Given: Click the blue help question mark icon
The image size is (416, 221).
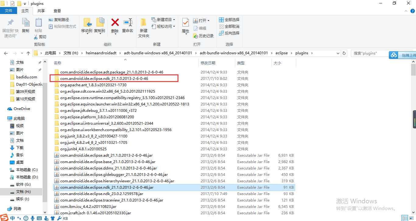Looking at the screenshot, I should pos(412,11).
